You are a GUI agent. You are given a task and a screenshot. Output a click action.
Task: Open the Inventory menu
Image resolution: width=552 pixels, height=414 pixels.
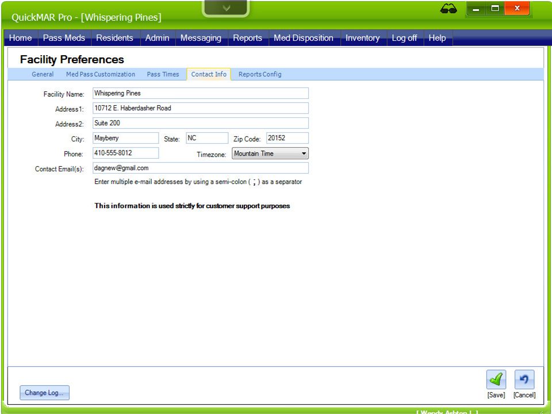(363, 38)
